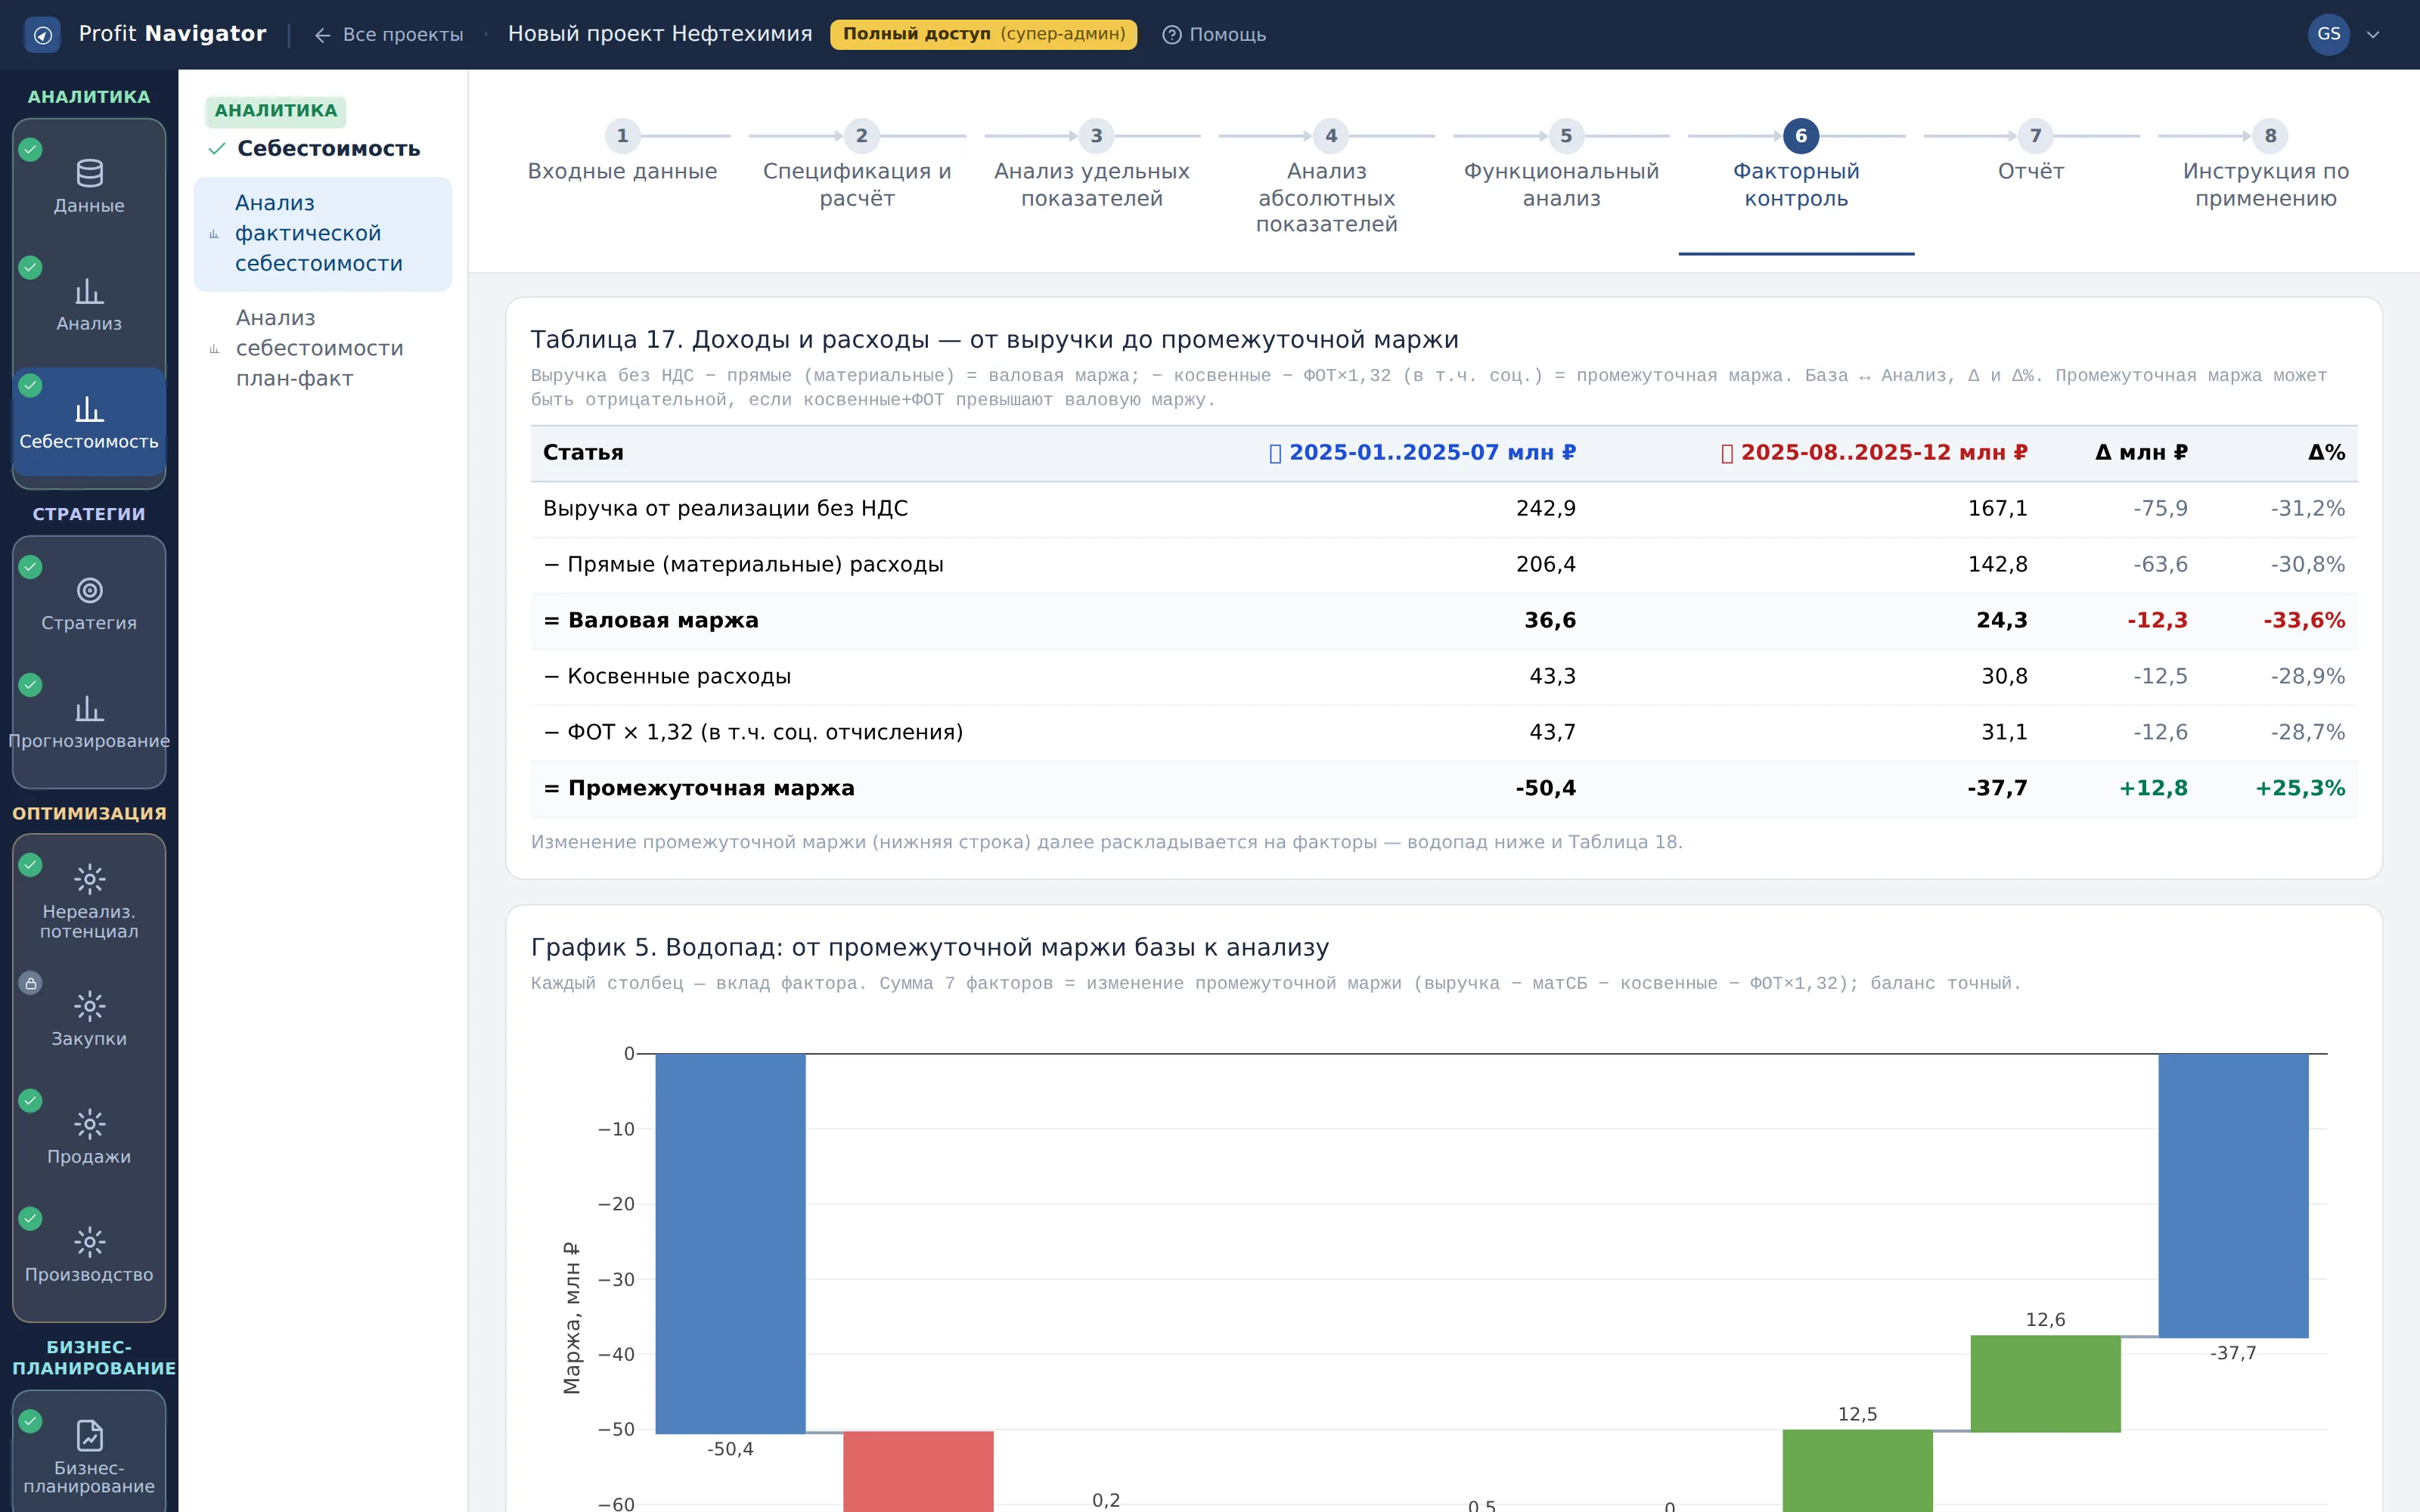Open the Данные sidebar section
The height and width of the screenshot is (1512, 2420).
pyautogui.click(x=89, y=186)
